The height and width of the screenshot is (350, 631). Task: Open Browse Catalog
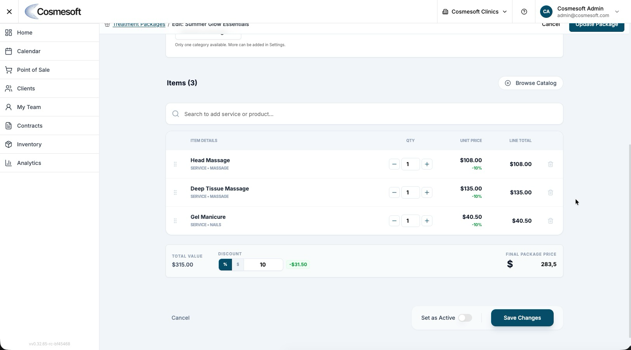coord(530,83)
